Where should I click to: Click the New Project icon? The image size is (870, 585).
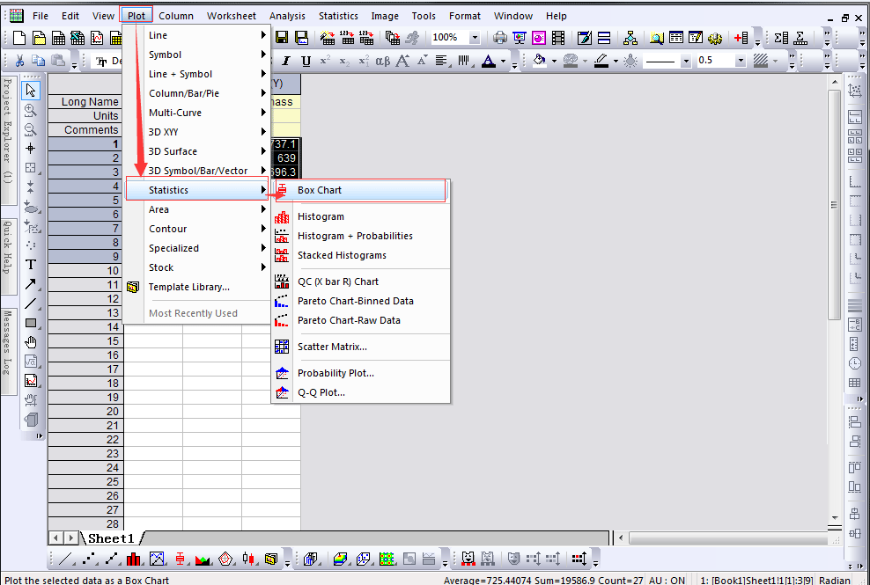pos(19,38)
